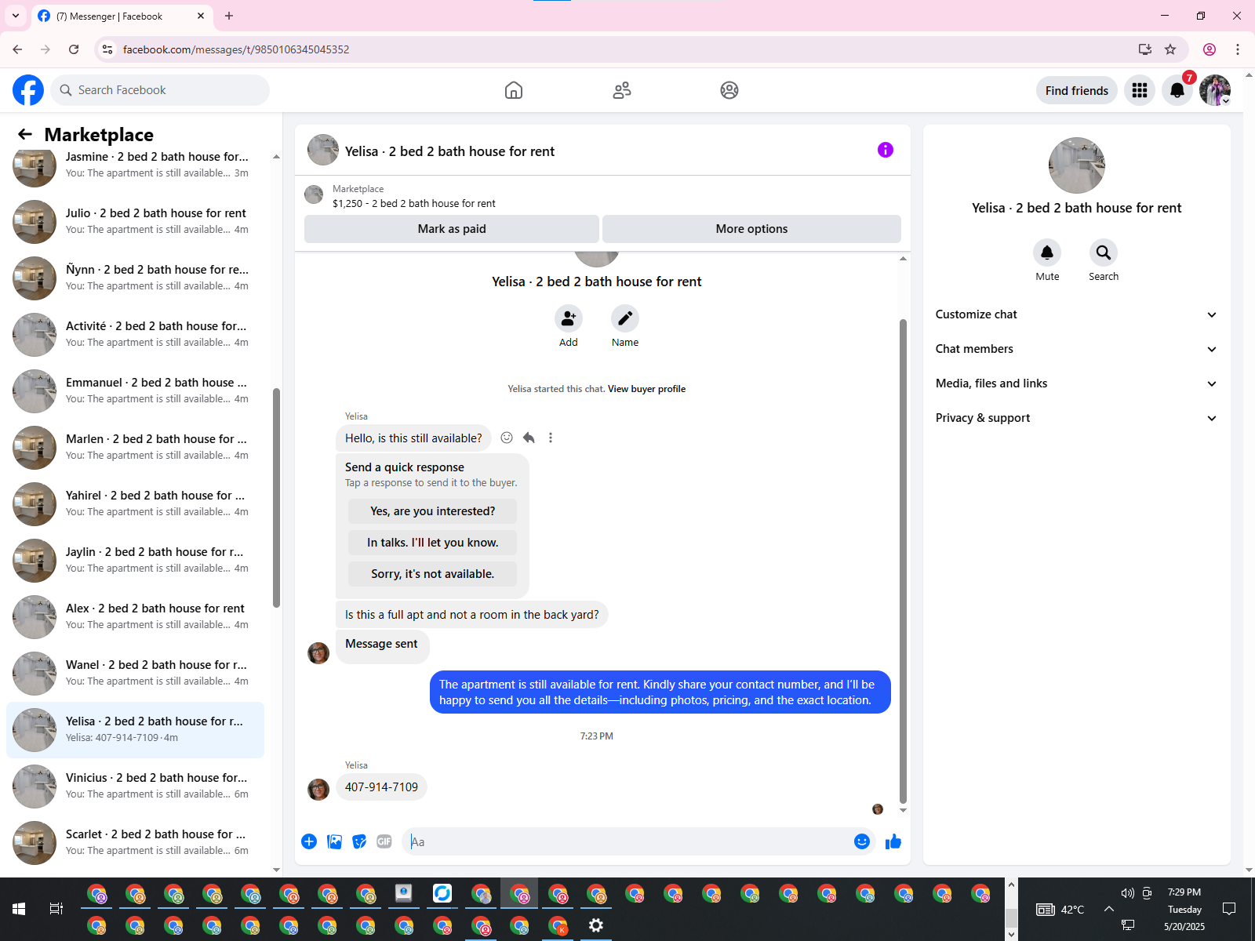Open the Vinicius conversation
Image resolution: width=1255 pixels, height=941 pixels.
135,786
